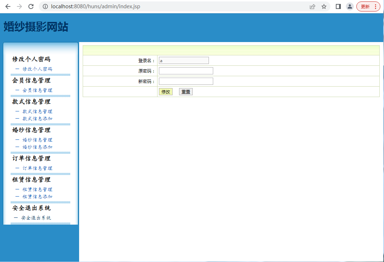Screen dimensions: 384x262
Task: Bookmark this page with star icon
Action: 324,6
